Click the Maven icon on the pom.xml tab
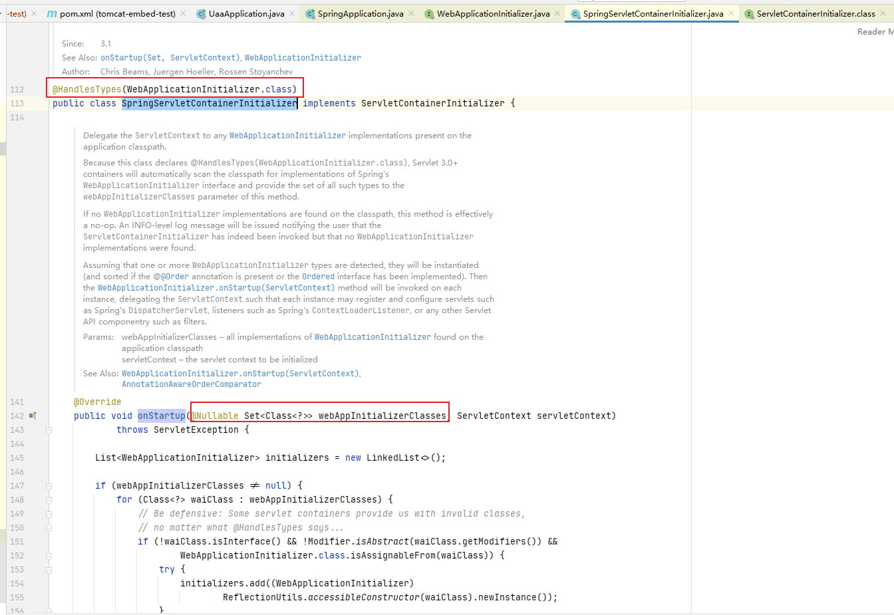Screen dimensions: 894x615 click(x=52, y=13)
